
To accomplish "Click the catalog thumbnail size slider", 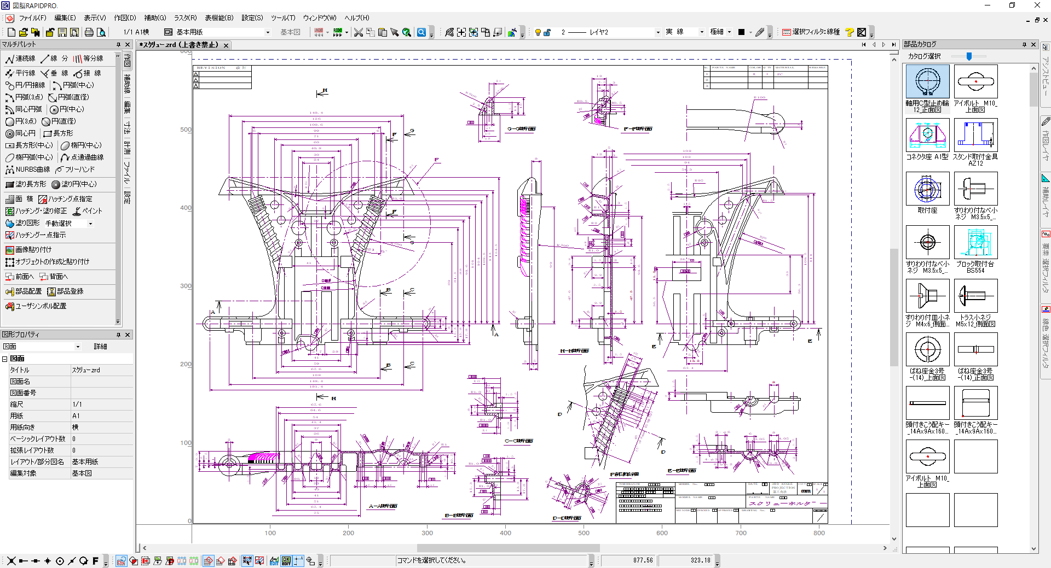I will [969, 56].
